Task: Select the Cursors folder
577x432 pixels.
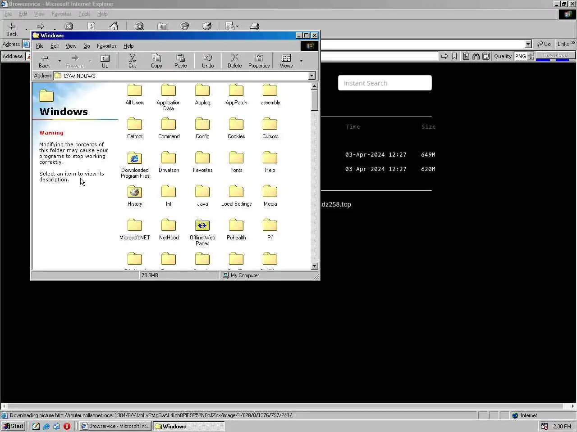Action: (x=270, y=128)
